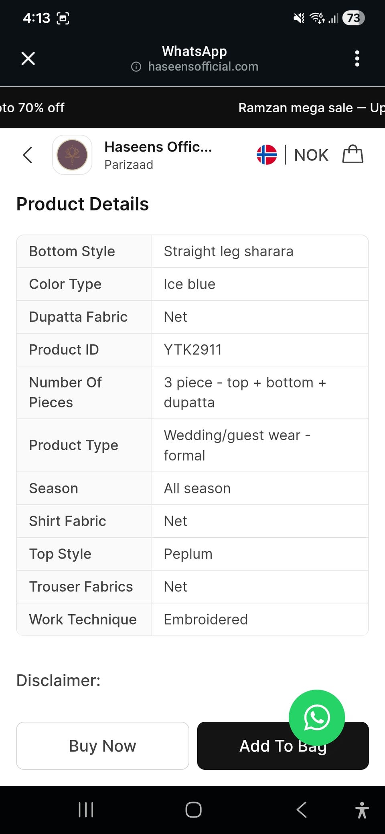Open the Haseens lotus logo
The height and width of the screenshot is (834, 385).
click(x=72, y=155)
